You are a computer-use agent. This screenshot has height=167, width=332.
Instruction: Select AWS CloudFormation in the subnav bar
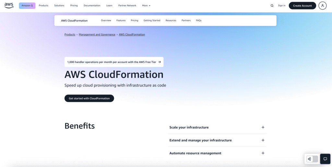tap(74, 20)
